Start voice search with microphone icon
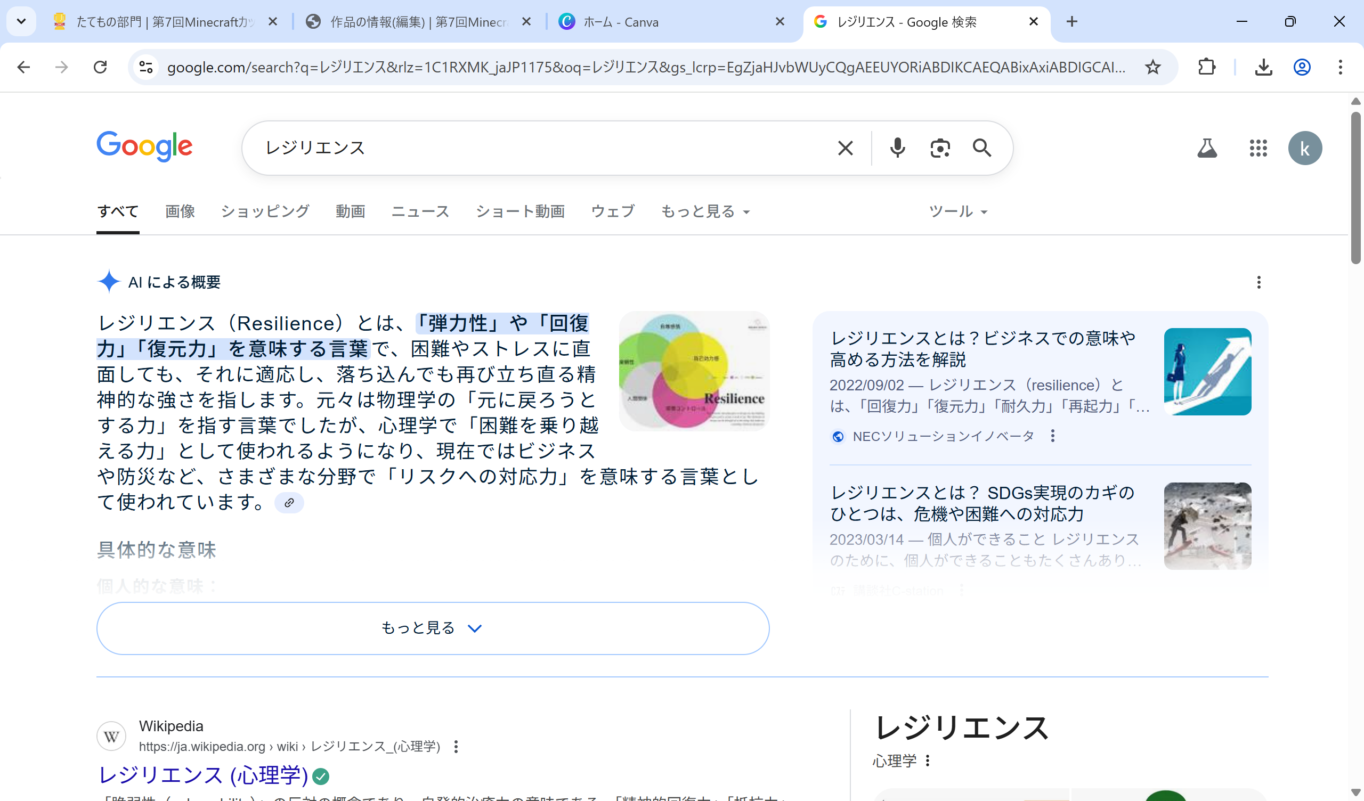This screenshot has height=801, width=1364. pyautogui.click(x=897, y=148)
